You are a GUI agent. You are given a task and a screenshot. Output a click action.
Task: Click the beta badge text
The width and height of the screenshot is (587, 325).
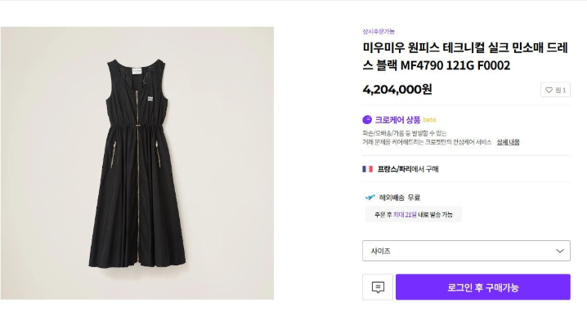tap(429, 120)
